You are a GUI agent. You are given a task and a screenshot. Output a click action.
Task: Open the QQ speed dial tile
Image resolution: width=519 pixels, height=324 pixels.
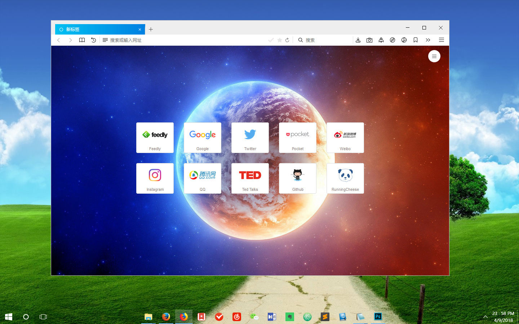(x=203, y=179)
